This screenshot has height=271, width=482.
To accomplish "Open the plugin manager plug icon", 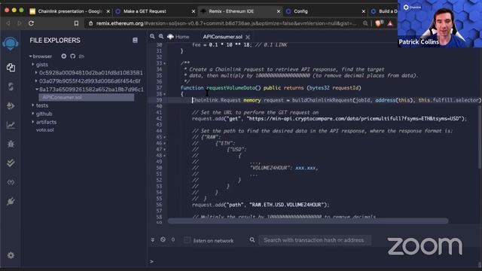I will [x=11, y=201].
